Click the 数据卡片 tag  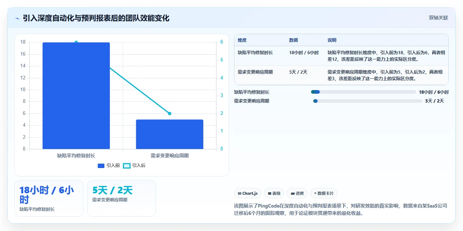(324, 193)
